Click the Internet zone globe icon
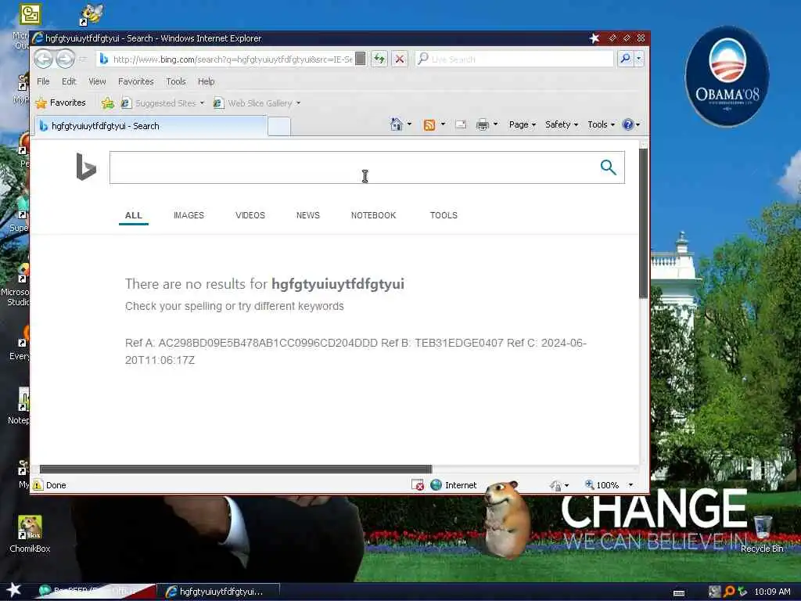The height and width of the screenshot is (601, 801). [436, 485]
